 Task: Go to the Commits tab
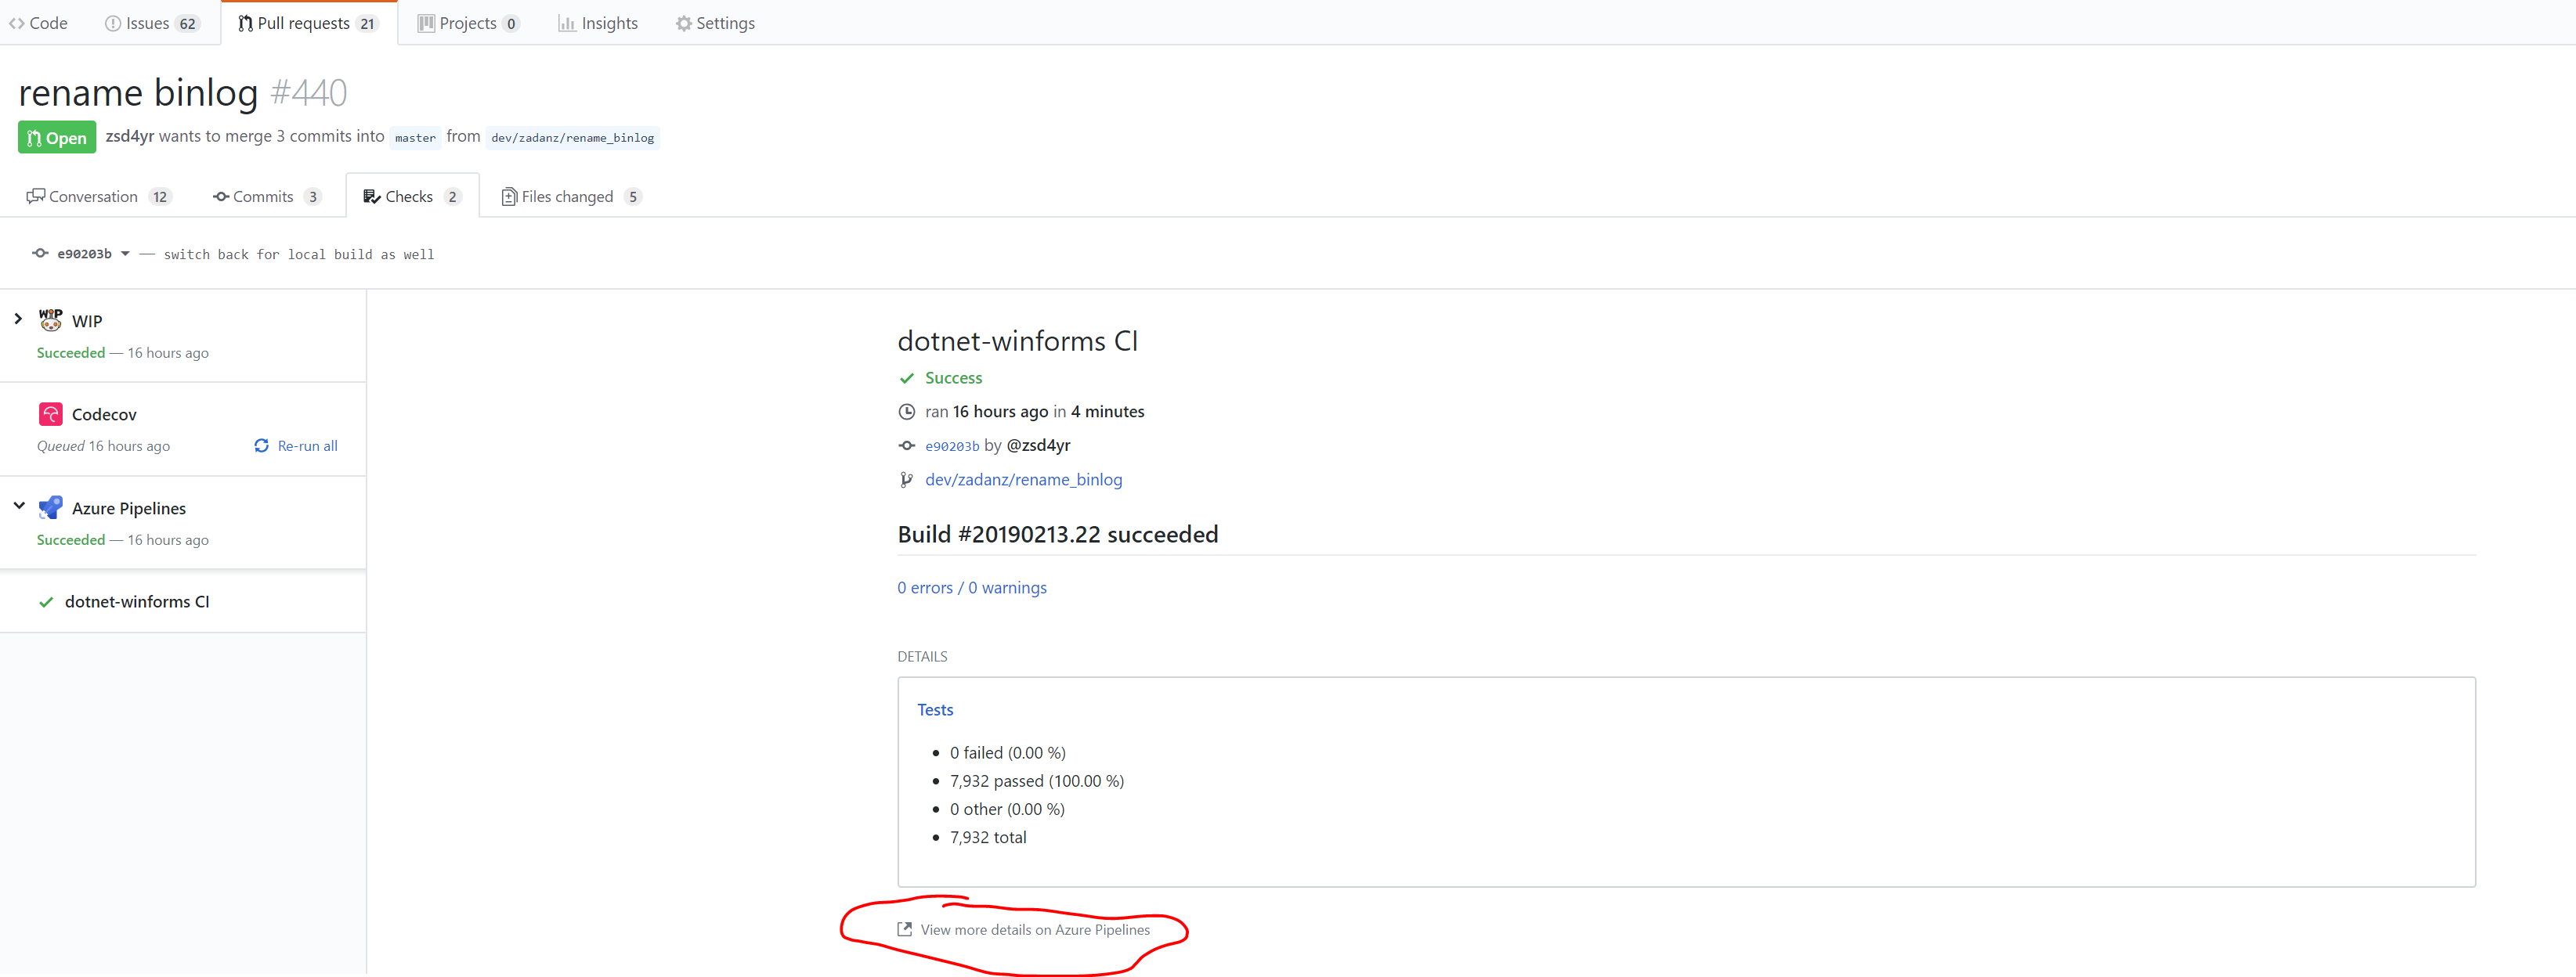(x=262, y=197)
